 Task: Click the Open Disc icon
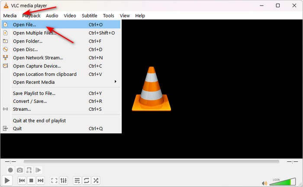pyautogui.click(x=5, y=49)
